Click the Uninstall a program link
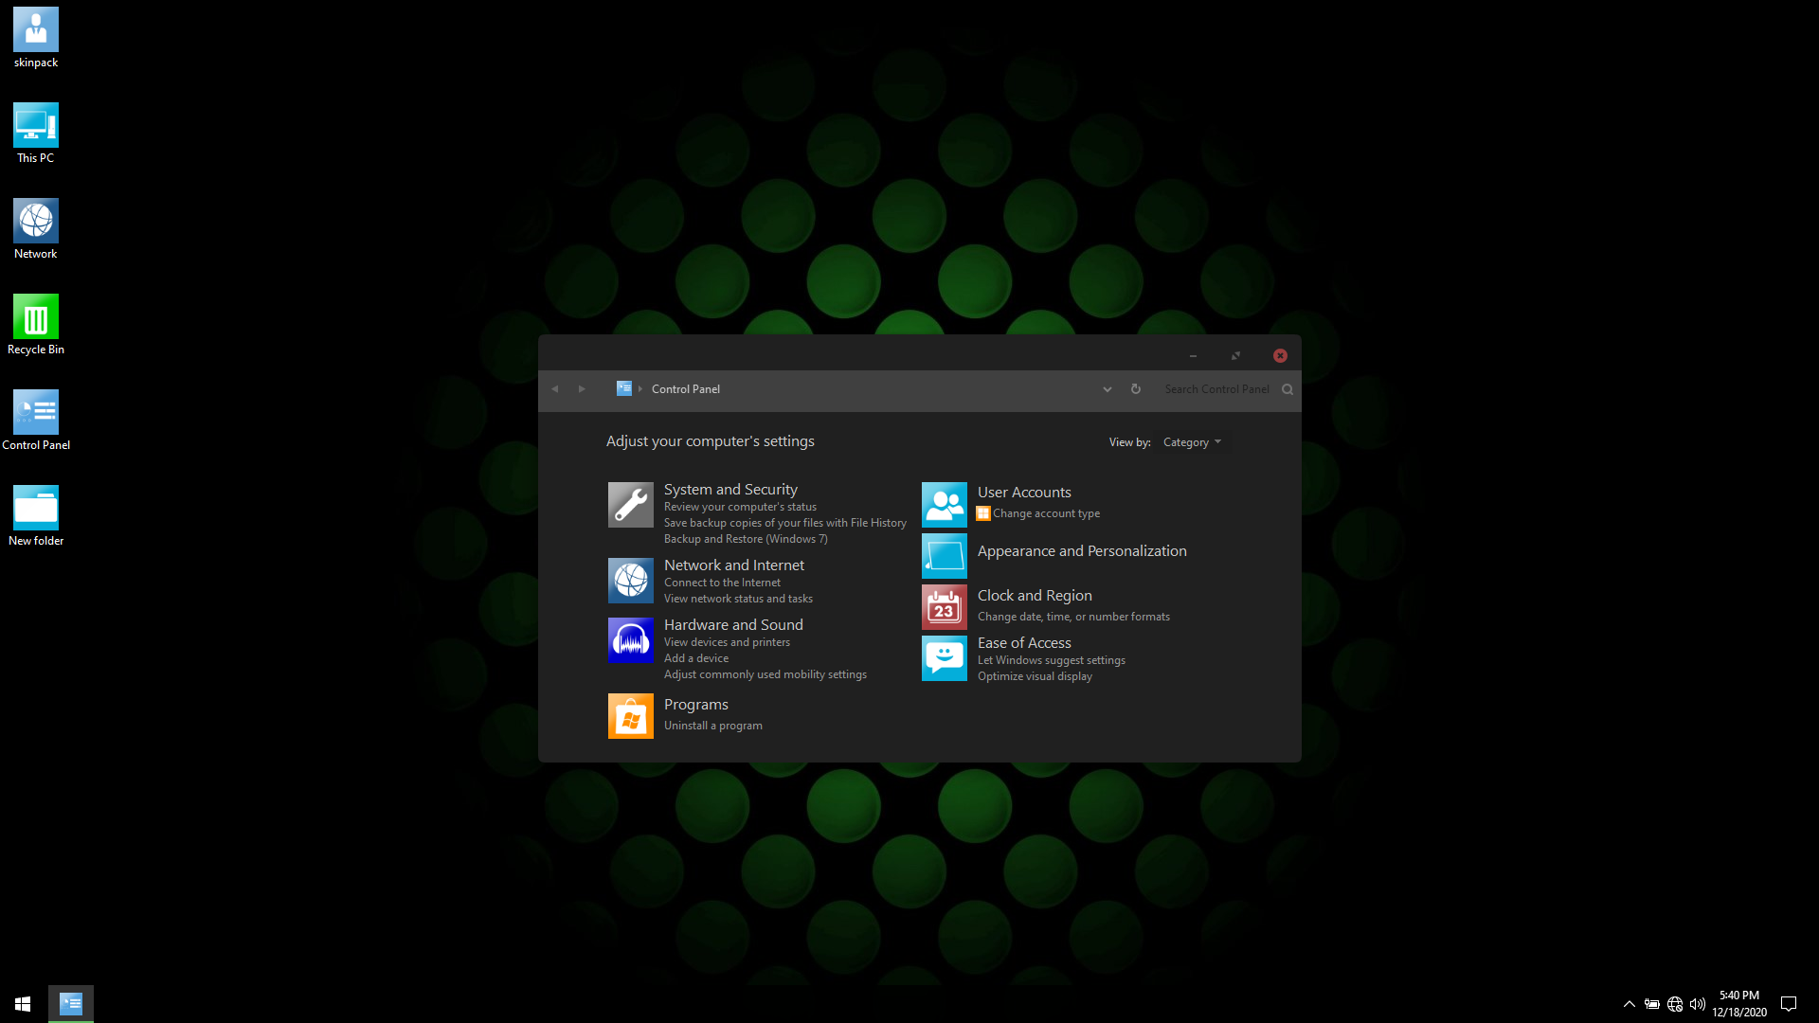 point(712,726)
